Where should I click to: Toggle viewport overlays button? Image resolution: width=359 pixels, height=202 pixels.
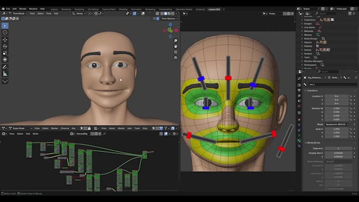pos(143,14)
